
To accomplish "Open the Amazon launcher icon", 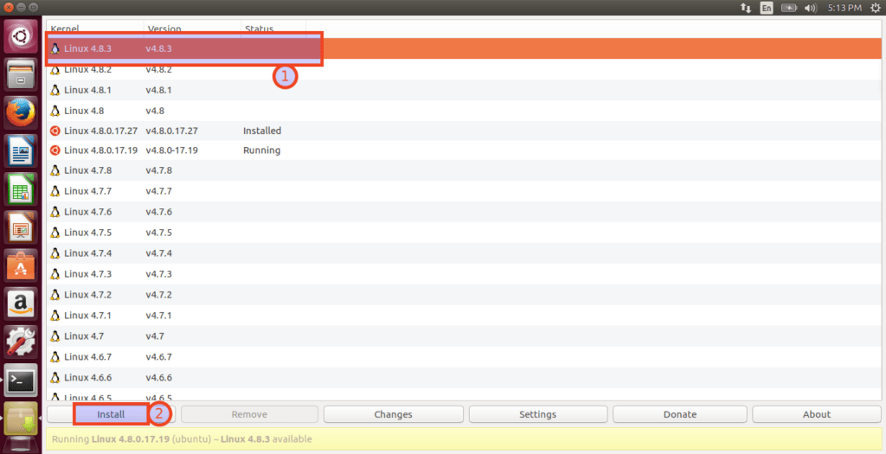I will tap(21, 303).
